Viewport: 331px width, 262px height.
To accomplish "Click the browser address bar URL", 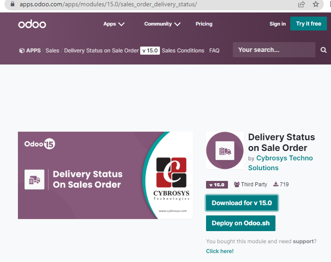I will (x=108, y=4).
